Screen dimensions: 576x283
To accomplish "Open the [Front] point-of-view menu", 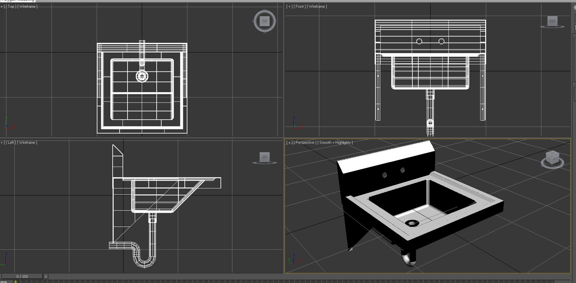I will [300, 6].
